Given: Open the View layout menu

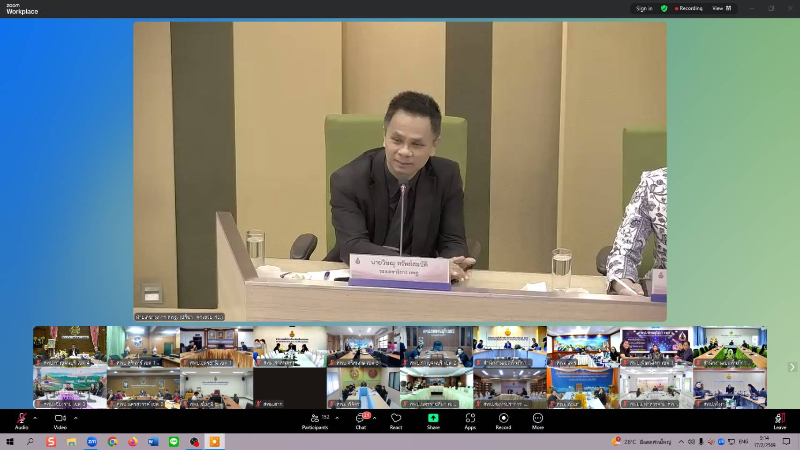Looking at the screenshot, I should pos(721,8).
